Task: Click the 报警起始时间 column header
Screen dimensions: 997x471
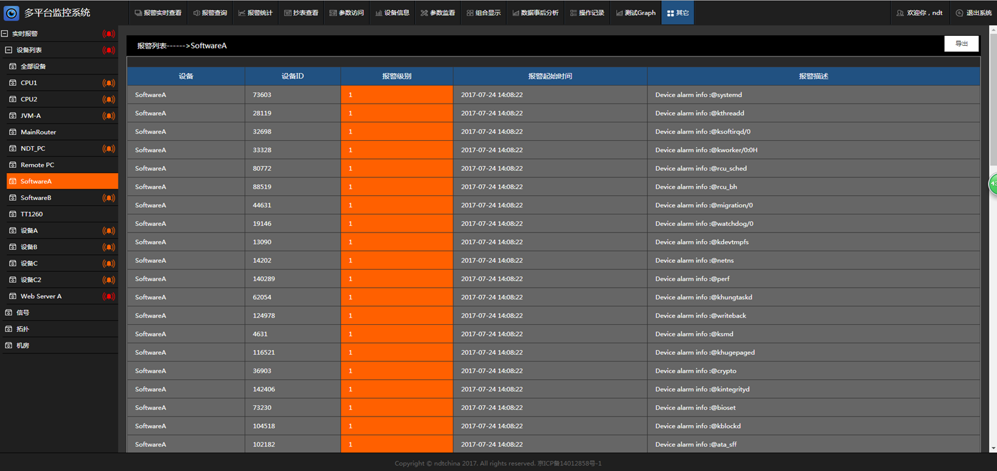Action: [550, 76]
